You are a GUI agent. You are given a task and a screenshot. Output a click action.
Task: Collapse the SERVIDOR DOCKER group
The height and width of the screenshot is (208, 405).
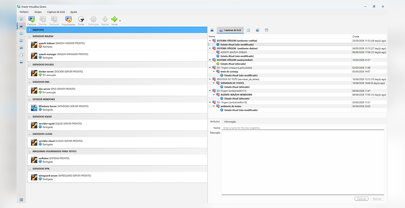[x=29, y=65]
